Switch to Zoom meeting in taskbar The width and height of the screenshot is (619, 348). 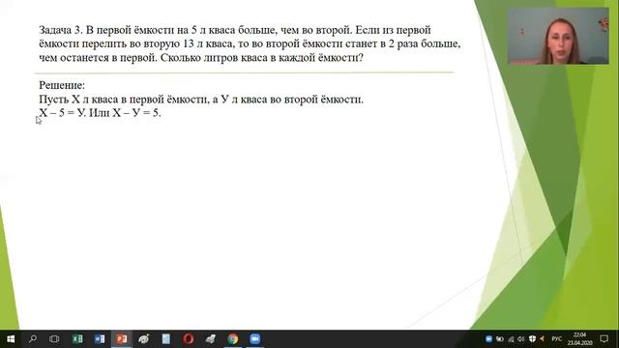255,339
